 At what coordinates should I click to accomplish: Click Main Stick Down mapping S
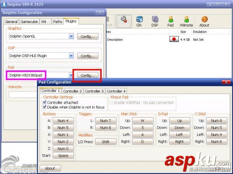point(143,127)
